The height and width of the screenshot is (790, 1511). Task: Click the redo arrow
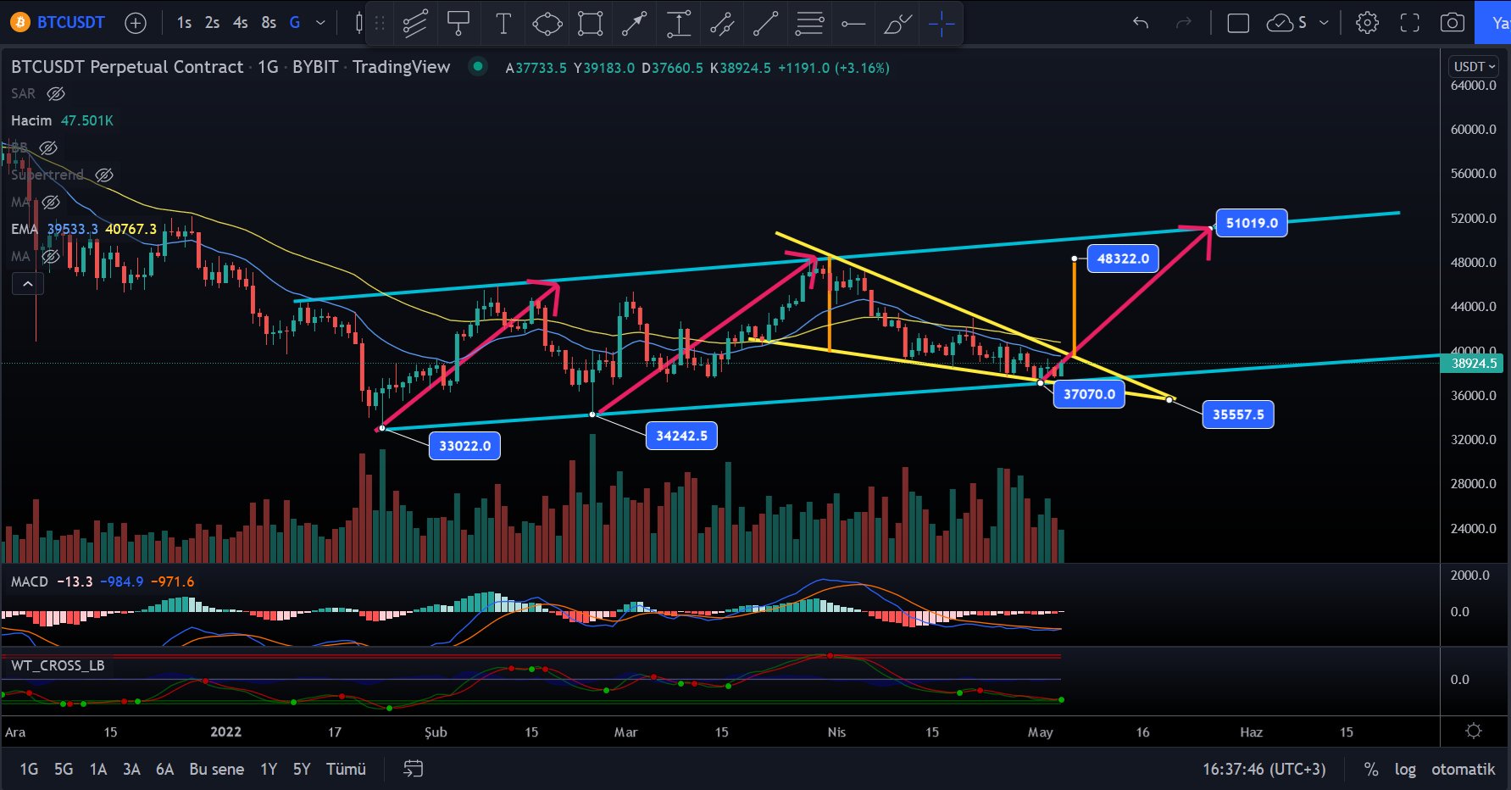(1183, 23)
